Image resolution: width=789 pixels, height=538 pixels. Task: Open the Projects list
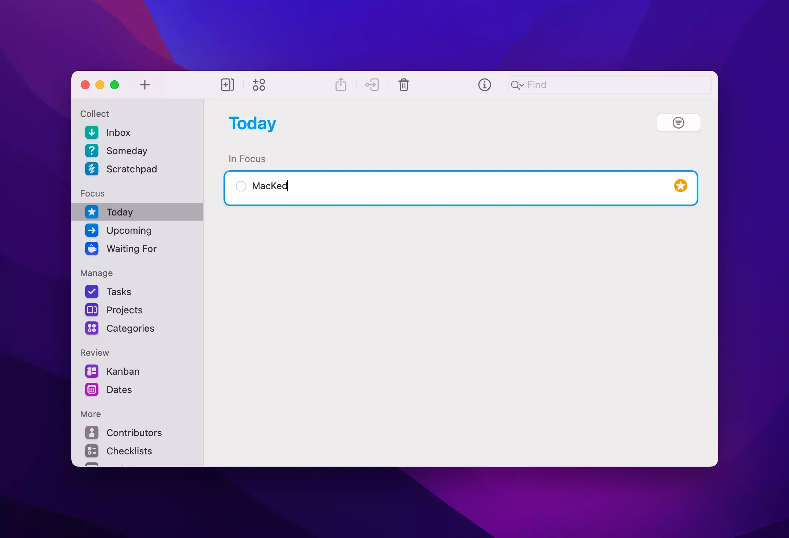click(124, 310)
